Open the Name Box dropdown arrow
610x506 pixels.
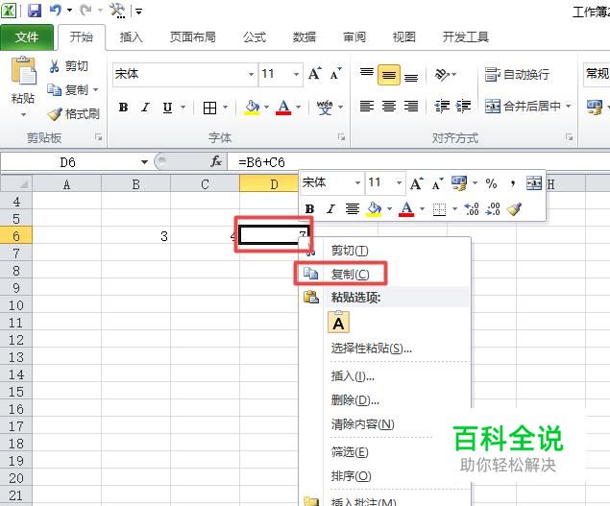pos(144,162)
